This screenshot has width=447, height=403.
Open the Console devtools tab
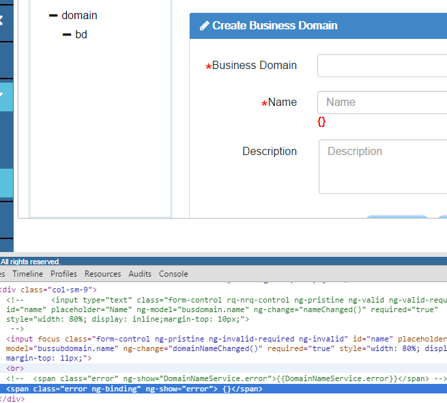pyautogui.click(x=173, y=274)
